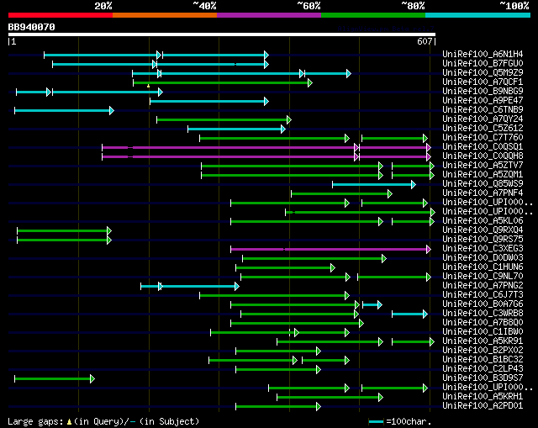538x428 pixels.
Task: Click the yellow query gap marker under A7QCF1
Action: tap(148, 86)
